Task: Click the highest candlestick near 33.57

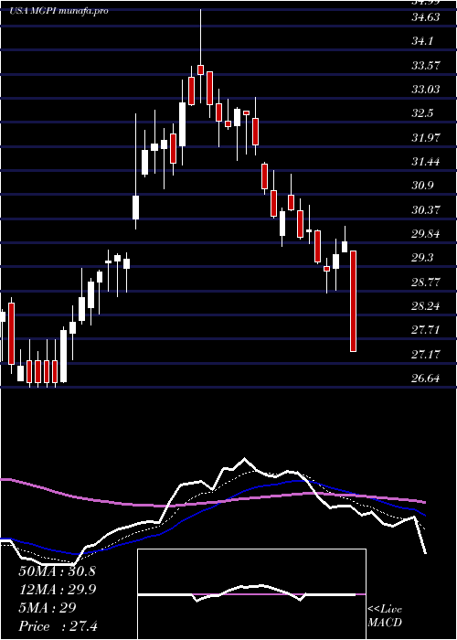Action: (x=200, y=56)
